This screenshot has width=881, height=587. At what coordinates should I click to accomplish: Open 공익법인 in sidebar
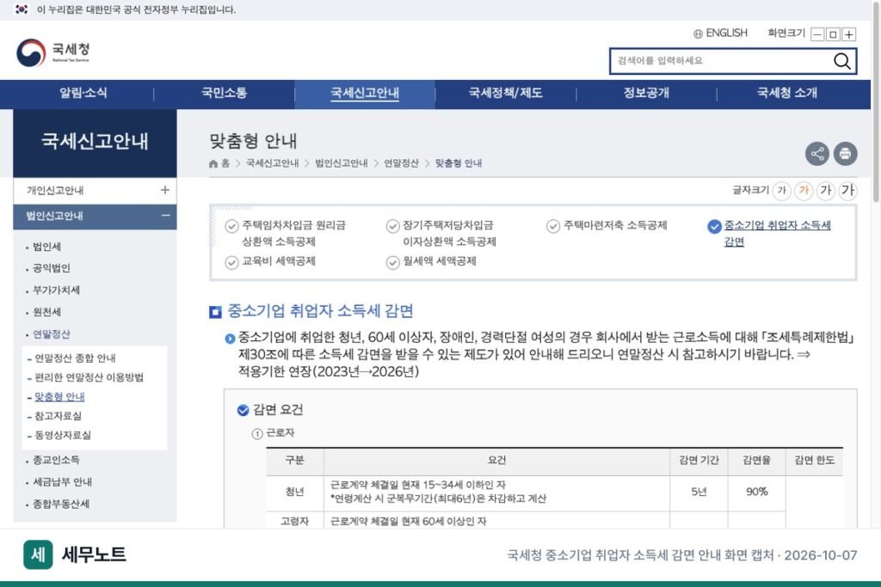(51, 268)
